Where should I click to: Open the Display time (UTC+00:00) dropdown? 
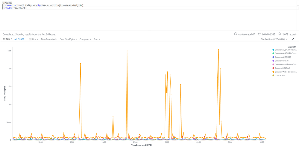(274, 39)
